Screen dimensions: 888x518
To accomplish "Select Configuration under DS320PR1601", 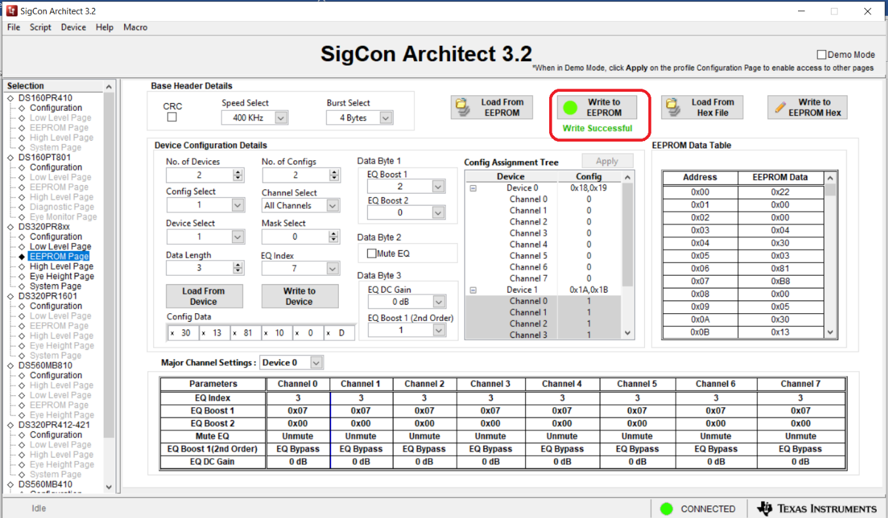I will [56, 306].
